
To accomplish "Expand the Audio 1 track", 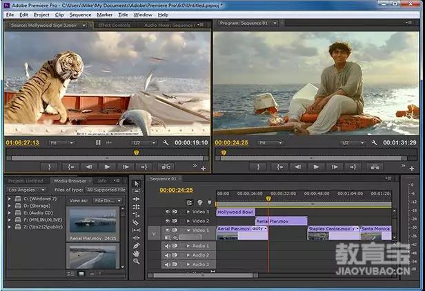I will [188, 246].
